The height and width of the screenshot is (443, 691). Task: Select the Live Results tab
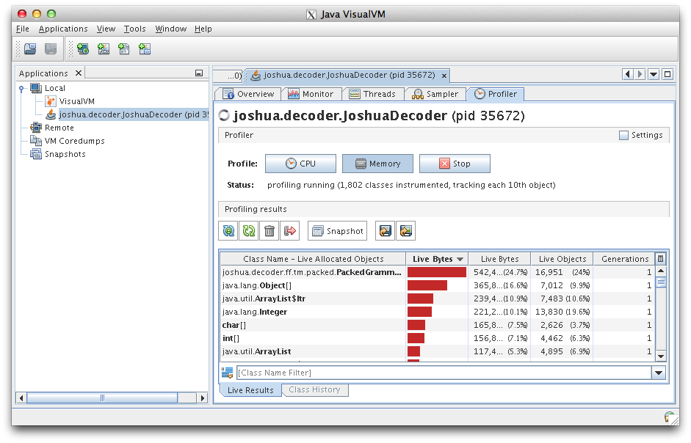(250, 390)
